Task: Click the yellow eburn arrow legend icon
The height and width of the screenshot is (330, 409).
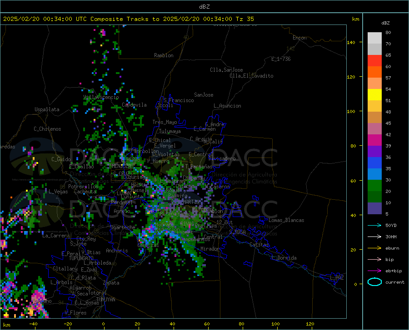Action: pos(374,248)
